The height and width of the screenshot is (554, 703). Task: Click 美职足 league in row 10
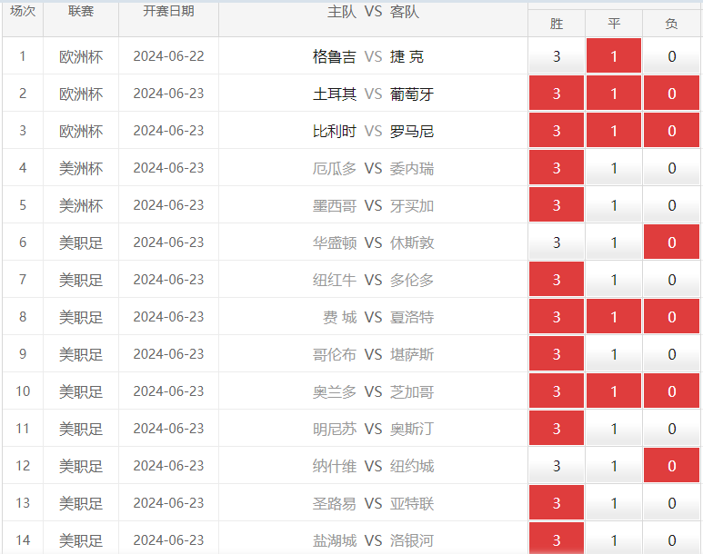[x=81, y=391]
